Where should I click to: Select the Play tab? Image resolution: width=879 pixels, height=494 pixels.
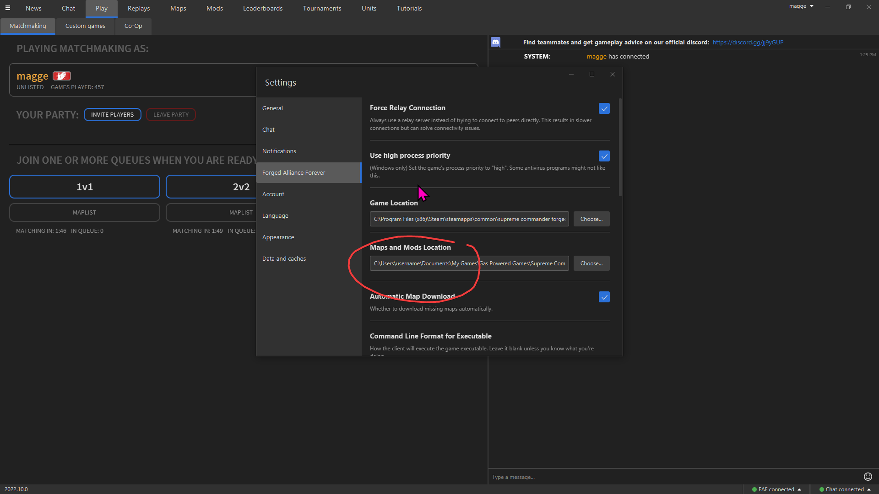pyautogui.click(x=102, y=8)
